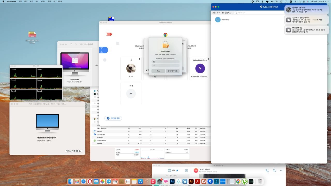Compose new chat in messenger window
This screenshot has width=331, height=186.
(186, 171)
